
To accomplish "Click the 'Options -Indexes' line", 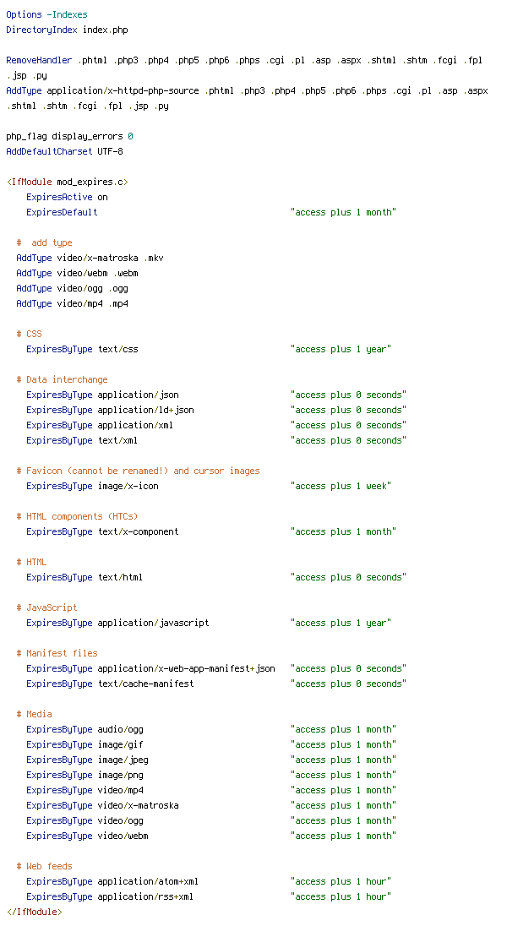I will point(46,14).
